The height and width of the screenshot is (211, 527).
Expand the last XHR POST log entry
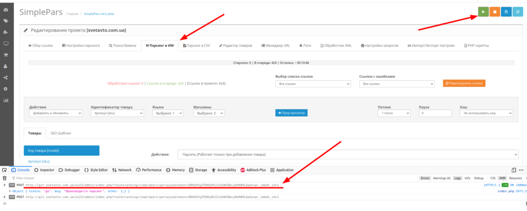[x=5, y=197]
